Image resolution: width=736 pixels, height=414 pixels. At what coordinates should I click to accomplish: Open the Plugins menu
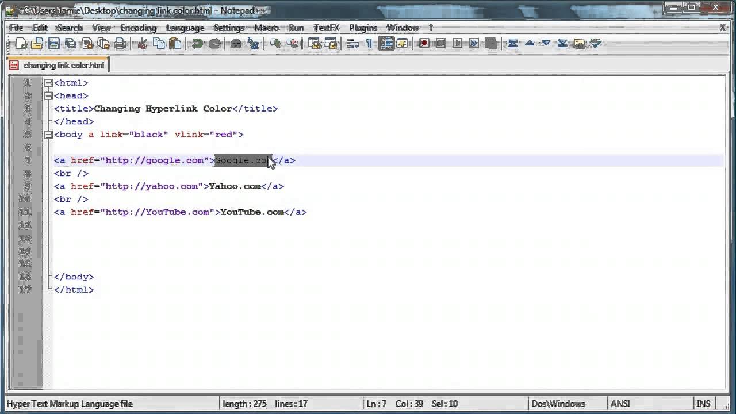[363, 28]
